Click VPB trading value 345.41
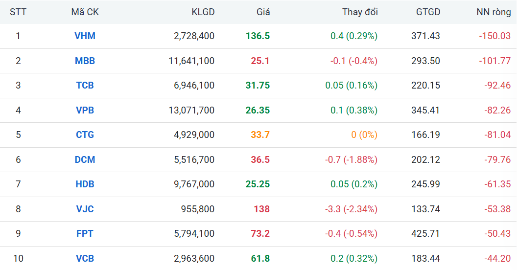 (x=425, y=110)
